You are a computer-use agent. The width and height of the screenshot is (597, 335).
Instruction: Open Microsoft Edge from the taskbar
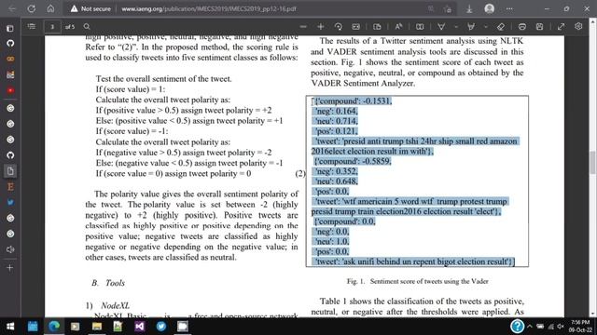pos(54,327)
